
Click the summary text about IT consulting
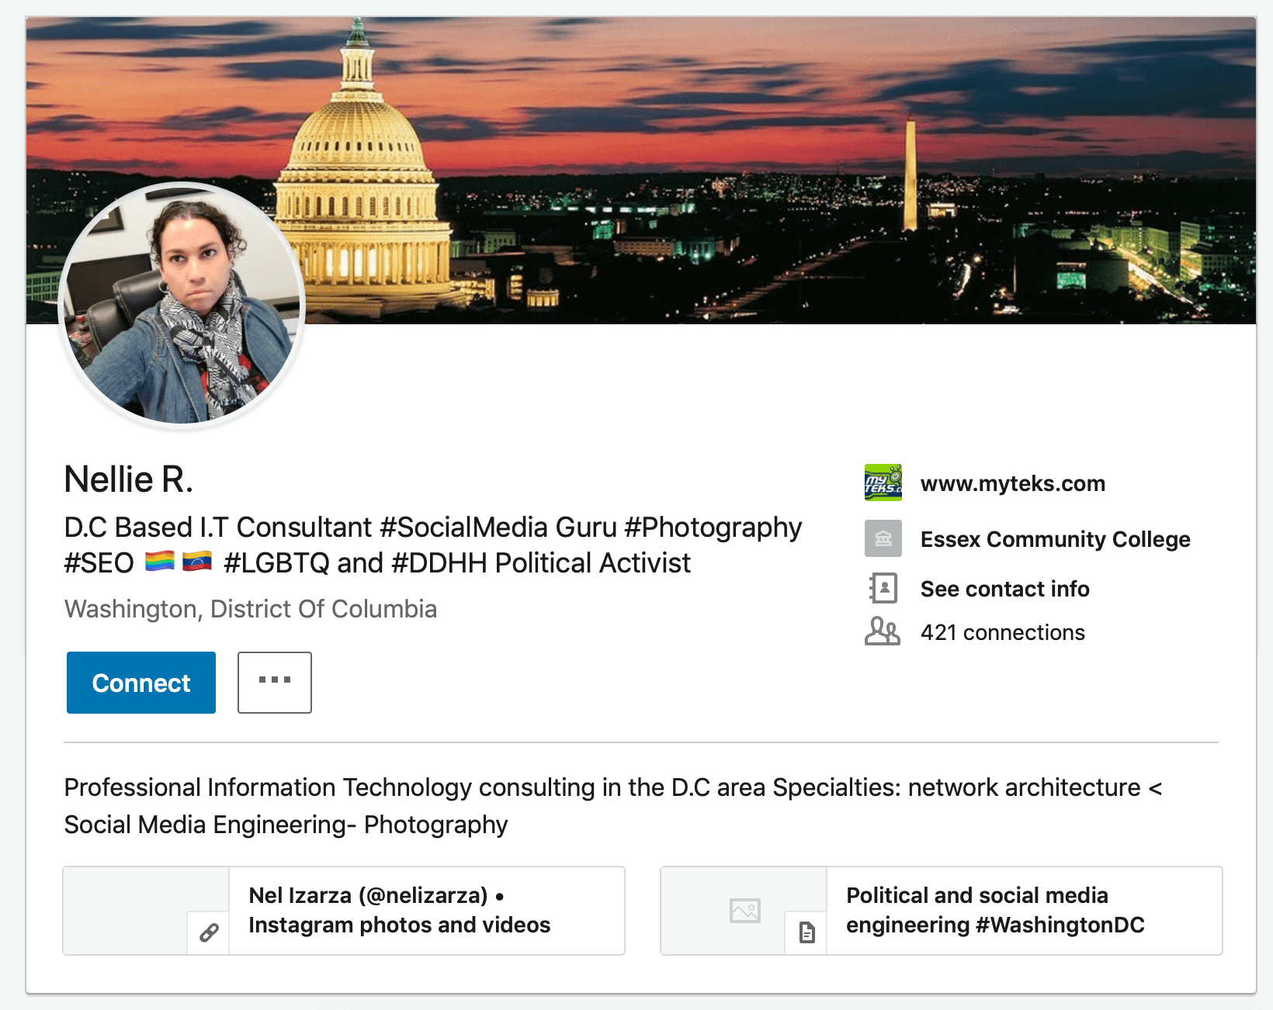613,805
